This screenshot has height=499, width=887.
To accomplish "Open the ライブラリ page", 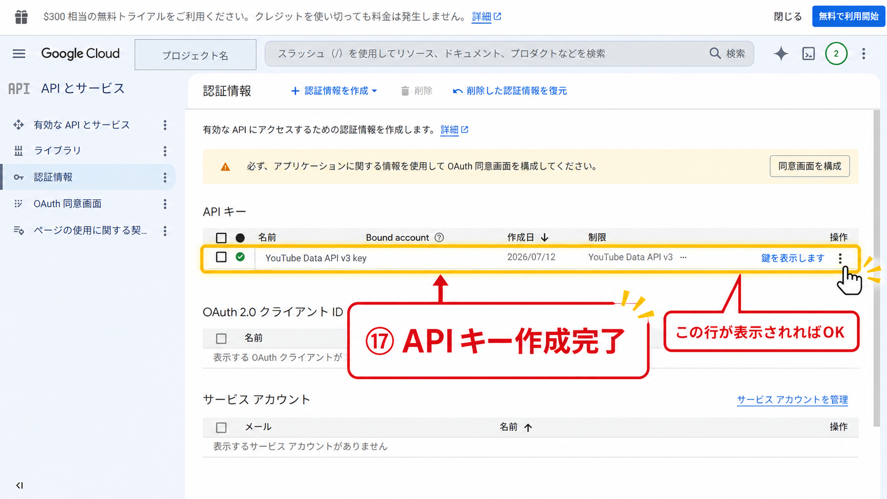I will point(57,151).
